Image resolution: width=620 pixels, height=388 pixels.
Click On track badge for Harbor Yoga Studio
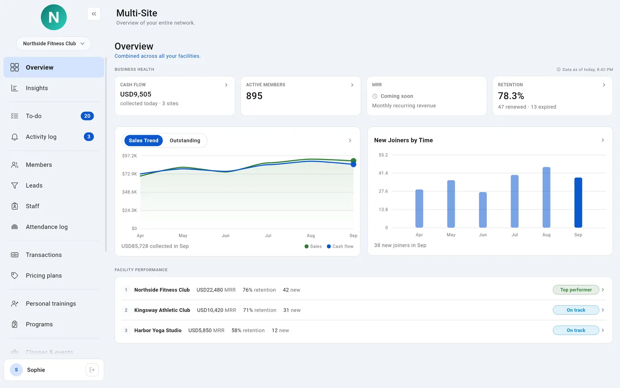click(576, 330)
